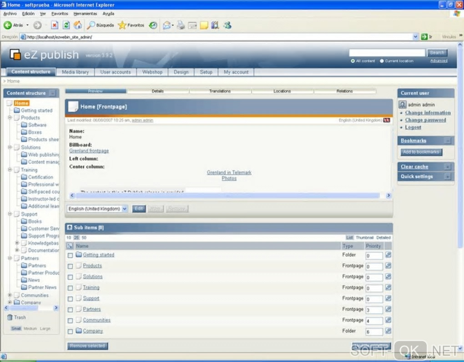The image size is (464, 362).
Task: Click the Mail envelope toolbar icon
Action: coord(167,25)
